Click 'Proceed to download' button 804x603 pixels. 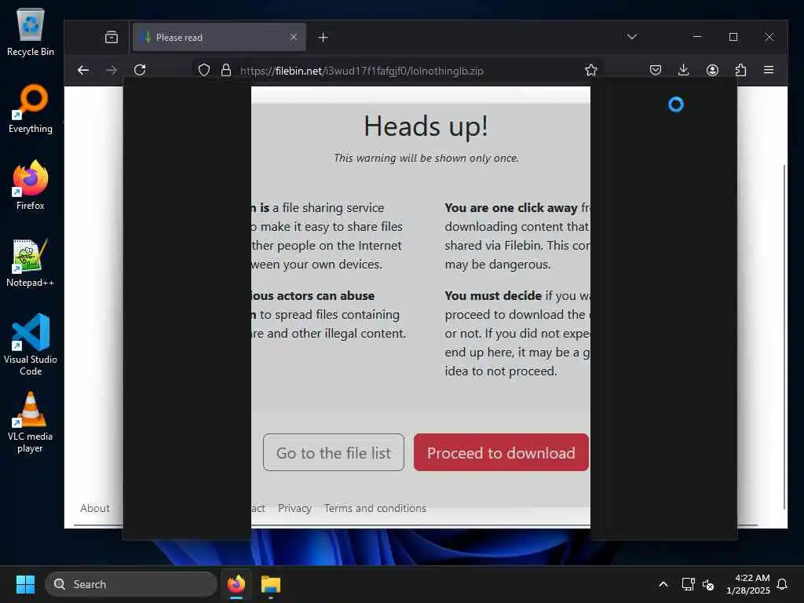502,453
